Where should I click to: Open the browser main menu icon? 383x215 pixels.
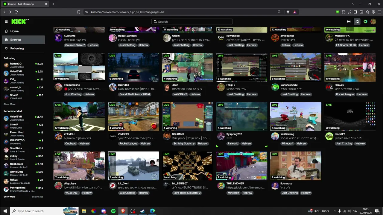(379, 12)
